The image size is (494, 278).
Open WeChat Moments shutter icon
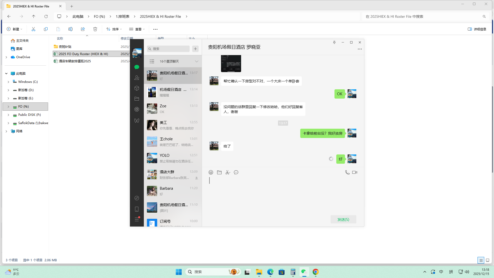pos(137,109)
